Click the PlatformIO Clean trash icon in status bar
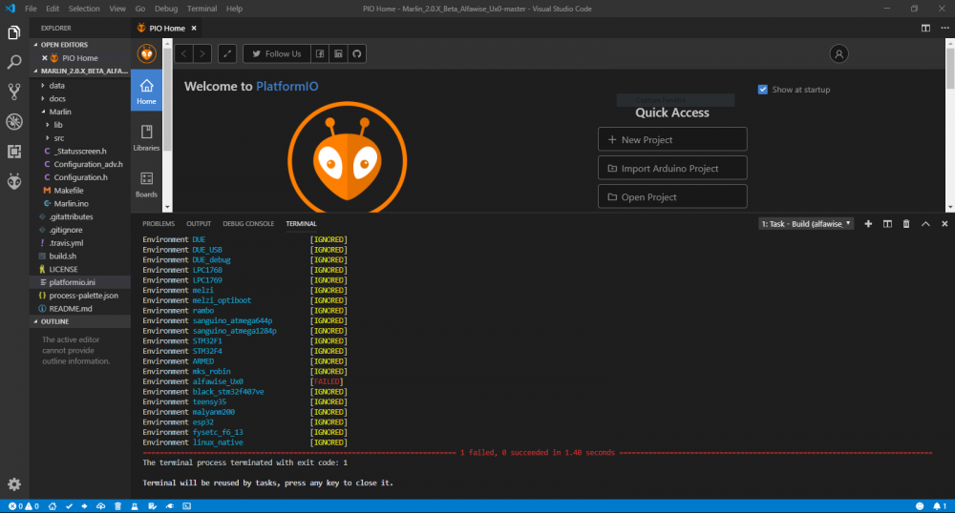 pos(117,506)
